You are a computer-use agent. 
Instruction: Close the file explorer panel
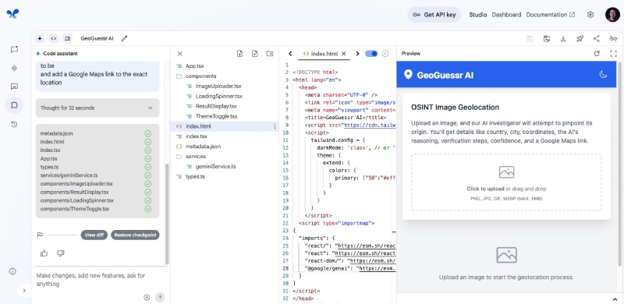tap(180, 54)
